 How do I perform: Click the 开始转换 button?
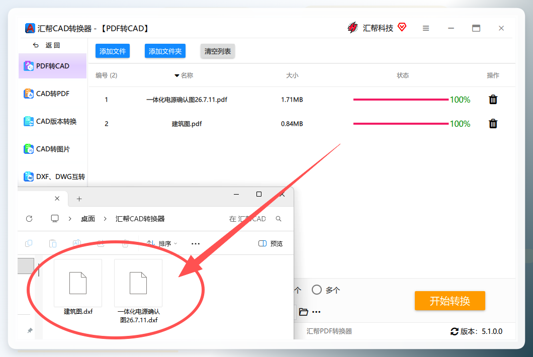pos(450,301)
